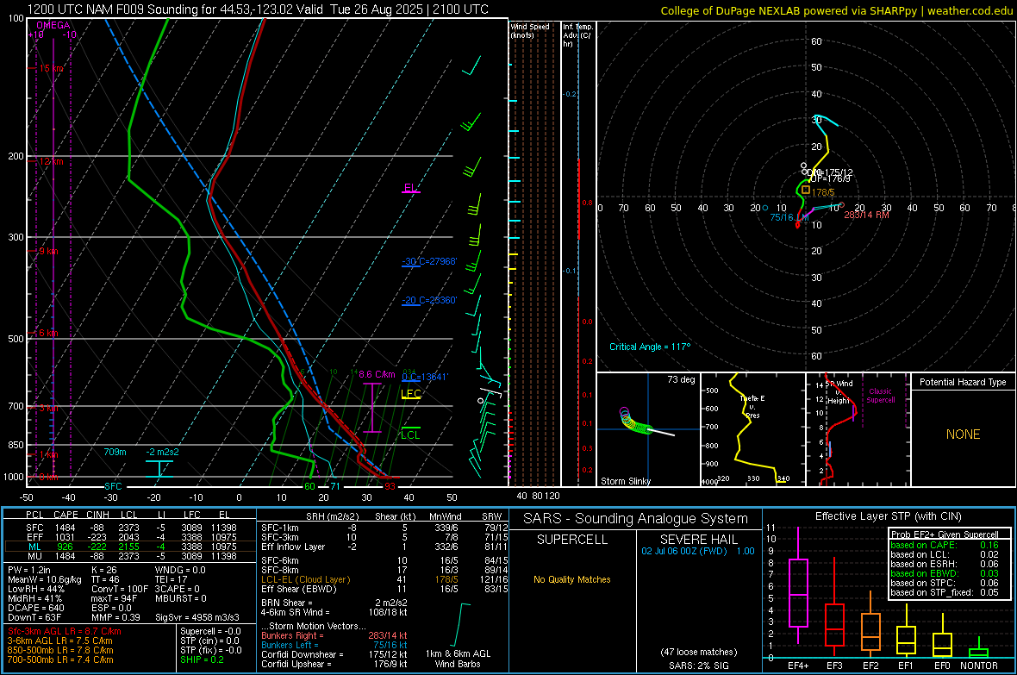The image size is (1017, 675).
Task: Click the CINH column header
Action: (x=98, y=516)
